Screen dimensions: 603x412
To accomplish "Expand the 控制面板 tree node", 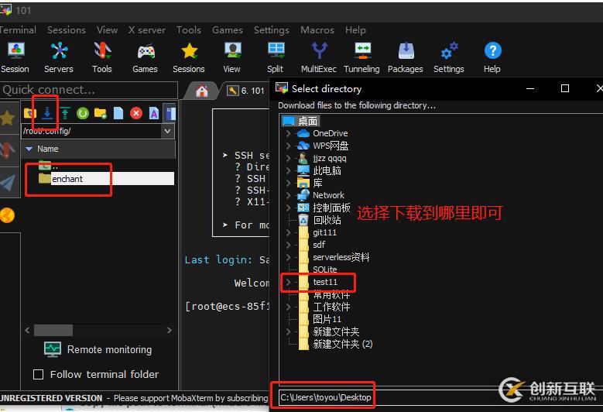I will click(288, 208).
